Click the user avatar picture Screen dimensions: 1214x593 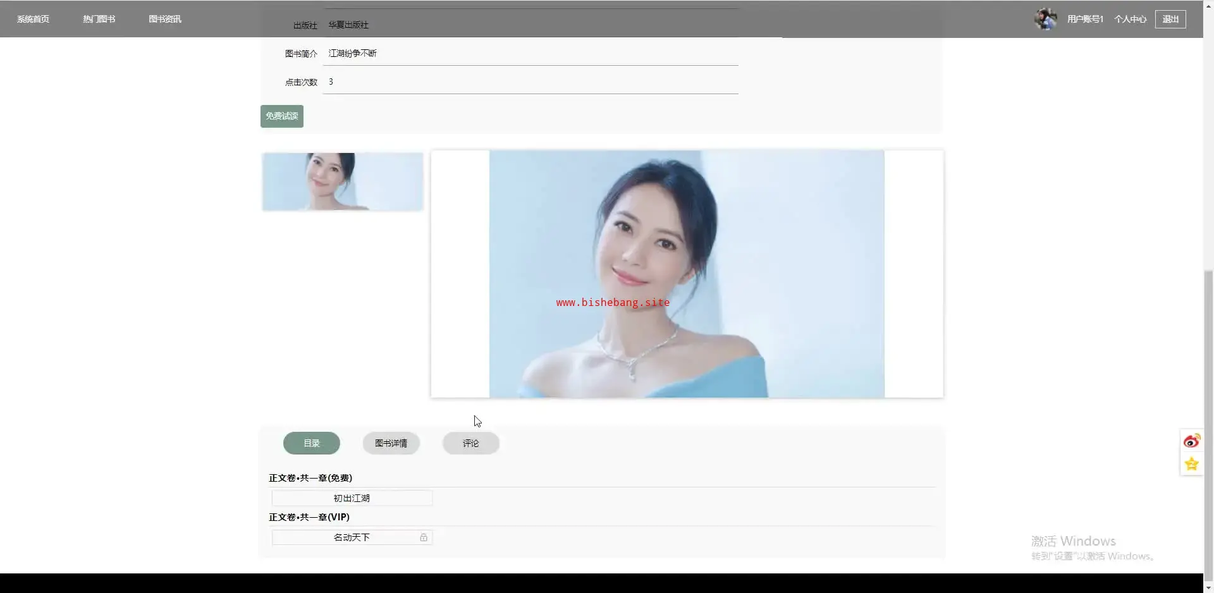click(x=1045, y=19)
